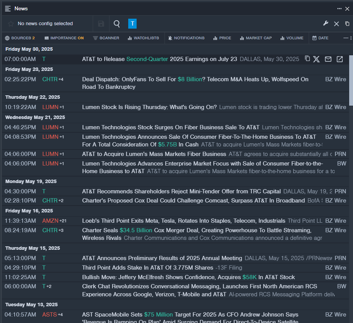Open the Volume filter
The height and width of the screenshot is (323, 353).
292,38
